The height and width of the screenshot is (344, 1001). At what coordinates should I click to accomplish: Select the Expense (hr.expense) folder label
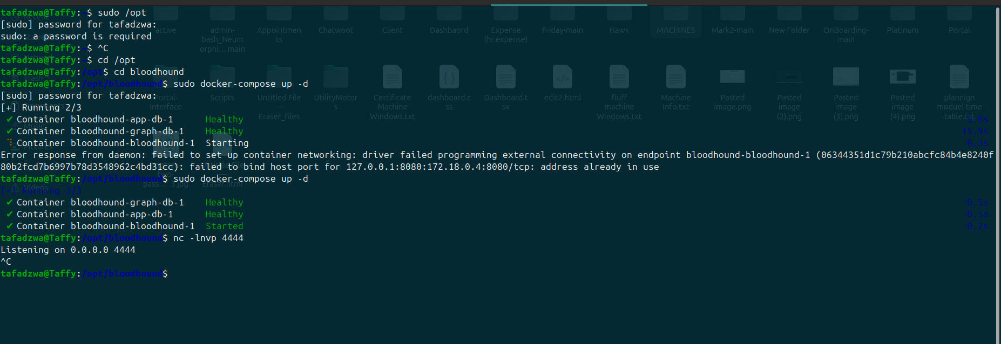coord(506,35)
